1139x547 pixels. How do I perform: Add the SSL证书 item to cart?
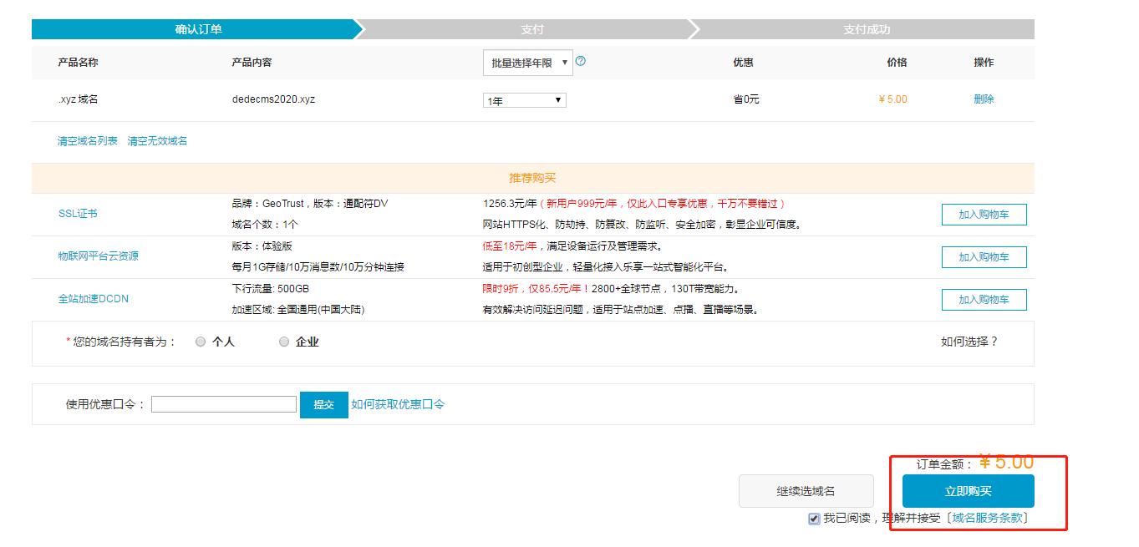click(984, 214)
